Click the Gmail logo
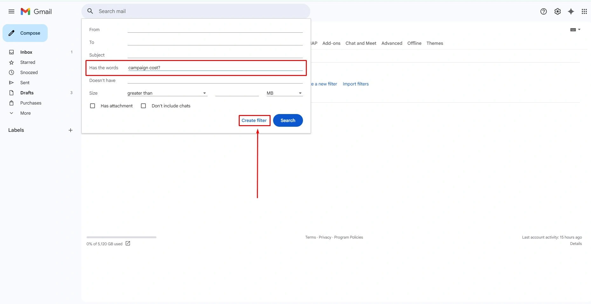Screen dimensions: 591x304 (36, 11)
